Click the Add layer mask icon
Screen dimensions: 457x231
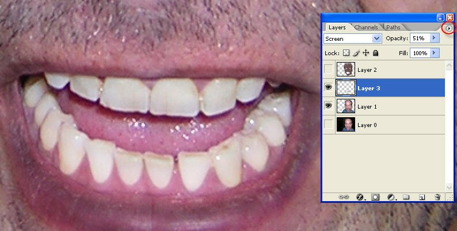point(375,197)
